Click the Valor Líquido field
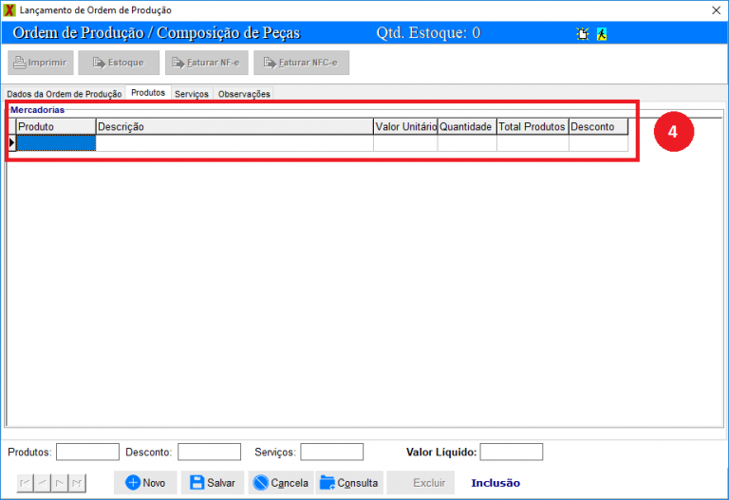This screenshot has height=500, width=729. (511, 453)
